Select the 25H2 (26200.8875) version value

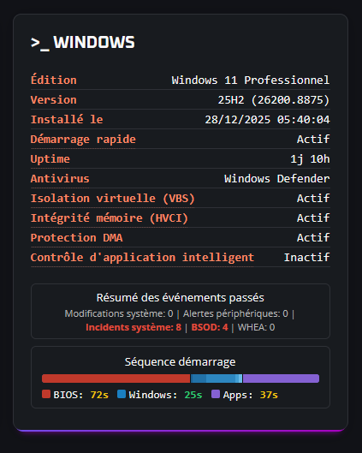(273, 100)
